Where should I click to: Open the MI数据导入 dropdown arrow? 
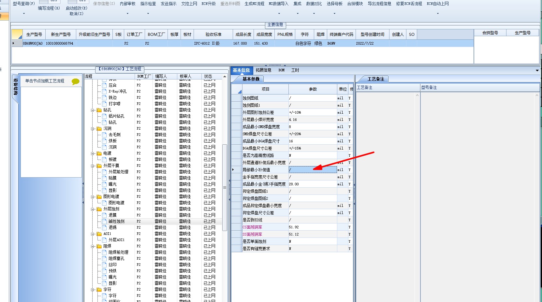tap(279, 14)
